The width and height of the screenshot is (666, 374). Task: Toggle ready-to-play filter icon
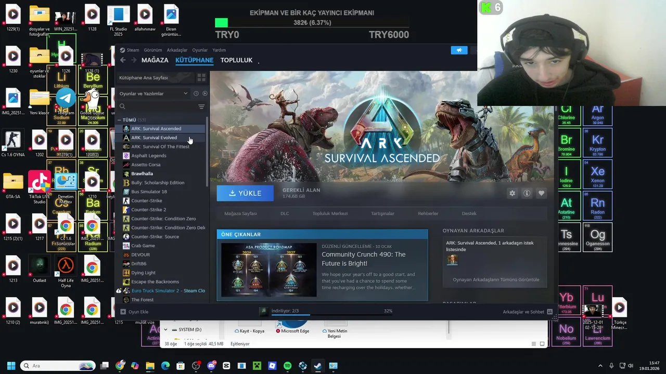pyautogui.click(x=204, y=94)
